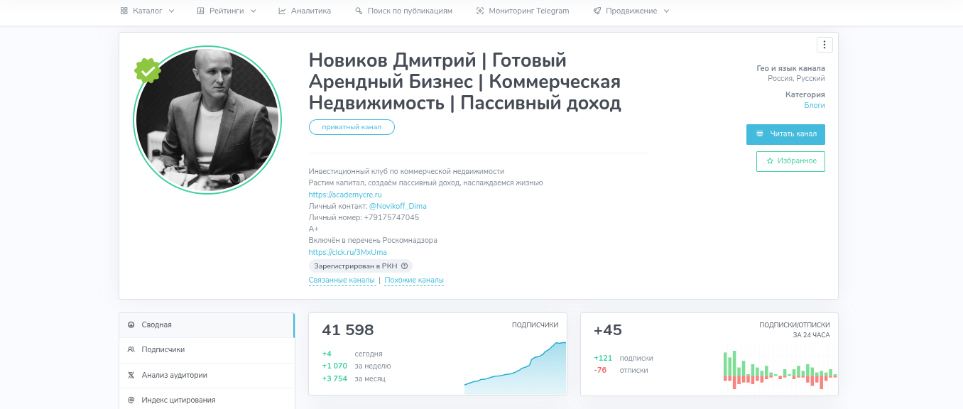Open the clck.ru/3MxUma link
This screenshot has width=963, height=409.
point(348,252)
